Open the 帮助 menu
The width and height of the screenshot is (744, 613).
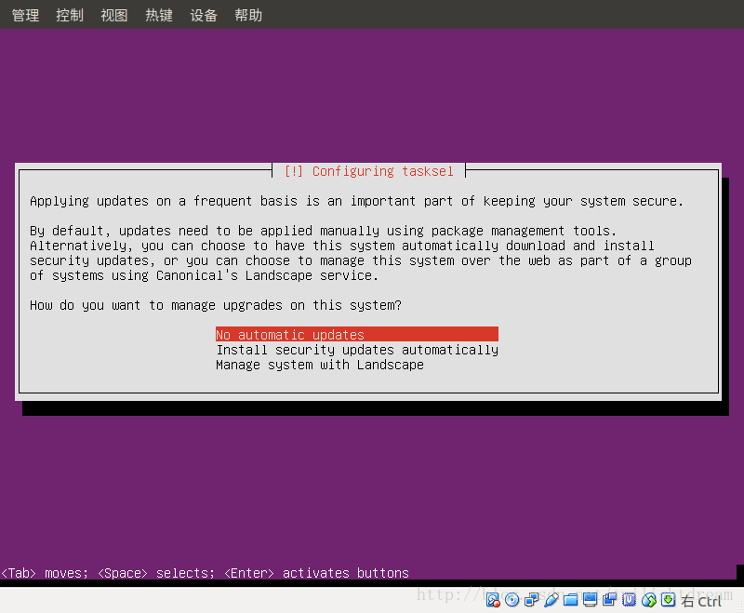click(247, 14)
